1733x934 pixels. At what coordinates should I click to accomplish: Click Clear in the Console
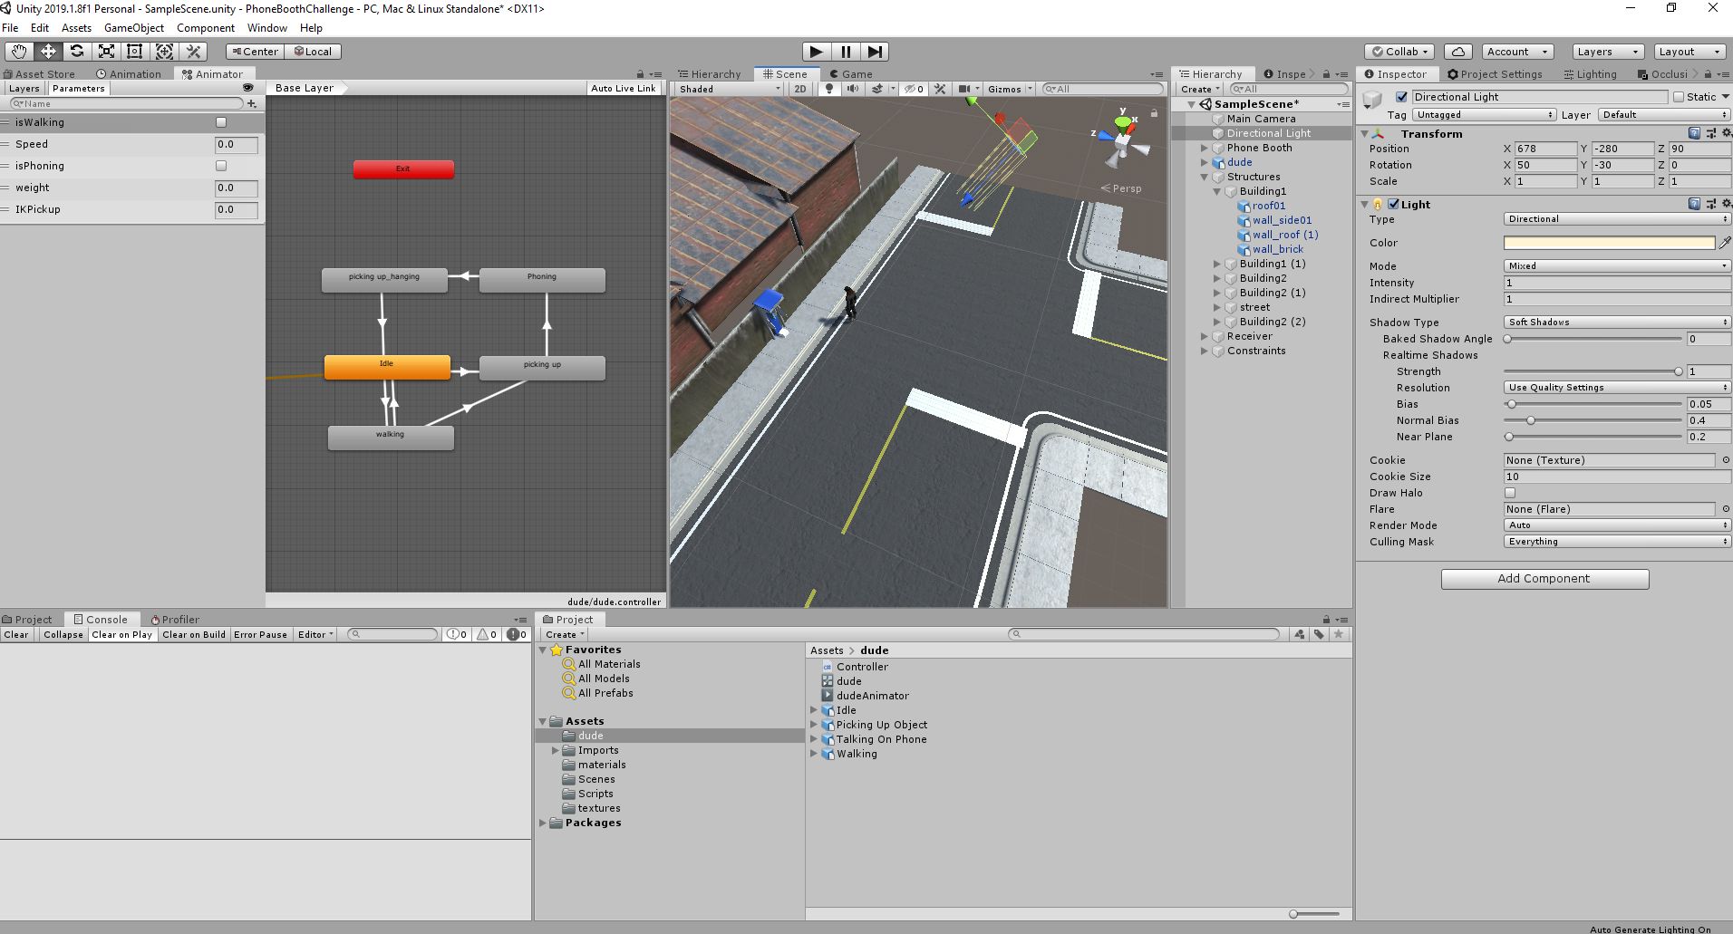16,634
